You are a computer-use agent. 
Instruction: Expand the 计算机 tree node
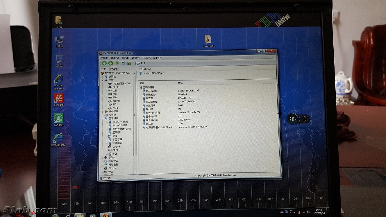click(103, 77)
